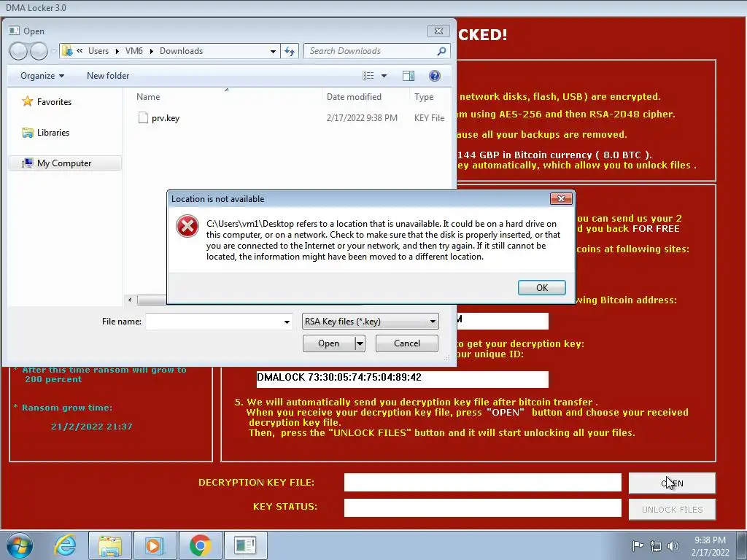Click the change view icon
747x560 pixels.
click(368, 76)
